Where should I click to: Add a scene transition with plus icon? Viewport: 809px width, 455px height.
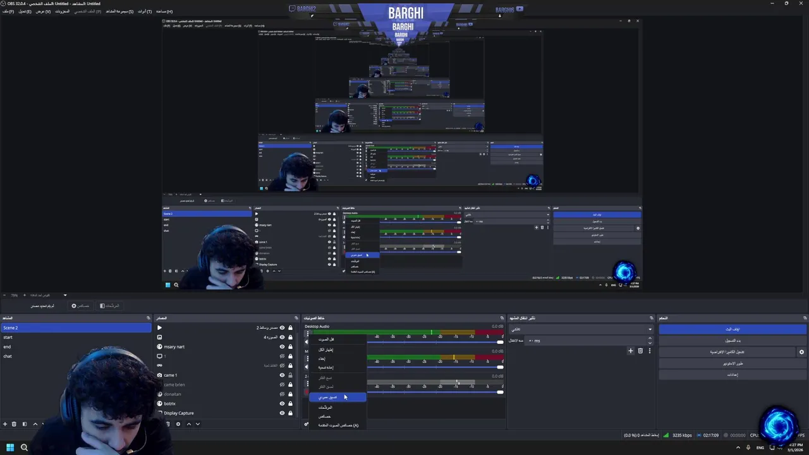point(630,351)
